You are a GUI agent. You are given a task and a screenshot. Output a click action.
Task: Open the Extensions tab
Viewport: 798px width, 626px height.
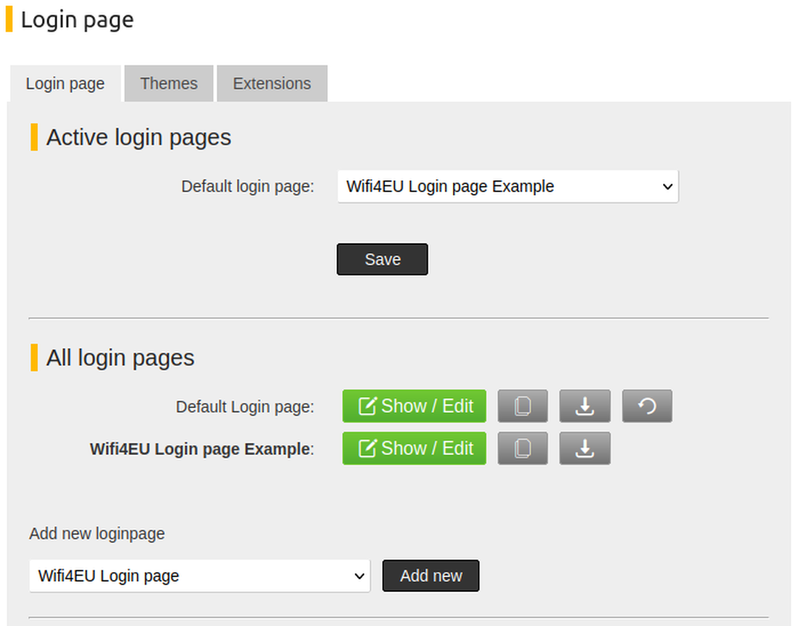pyautogui.click(x=271, y=83)
